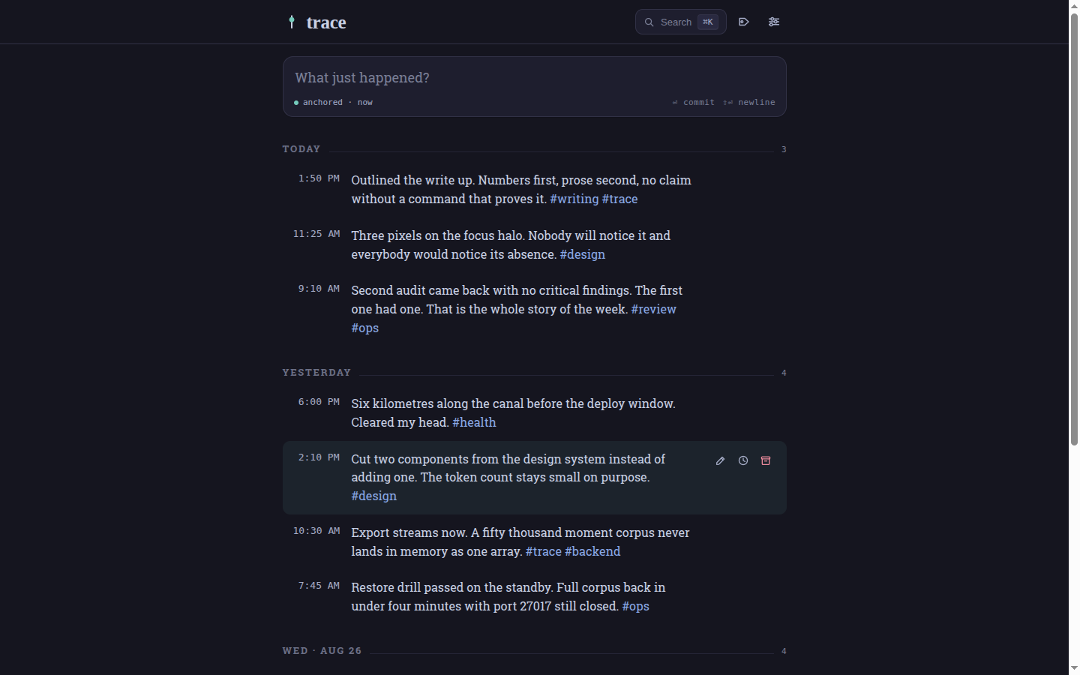Image resolution: width=1080 pixels, height=675 pixels.
Task: Focus the 'What just happened?' input
Action: click(x=534, y=78)
